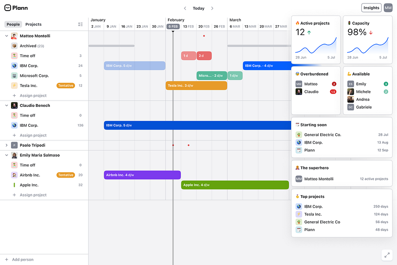Select Claudio's IBM Corp. 5 d/w bar

click(x=198, y=125)
